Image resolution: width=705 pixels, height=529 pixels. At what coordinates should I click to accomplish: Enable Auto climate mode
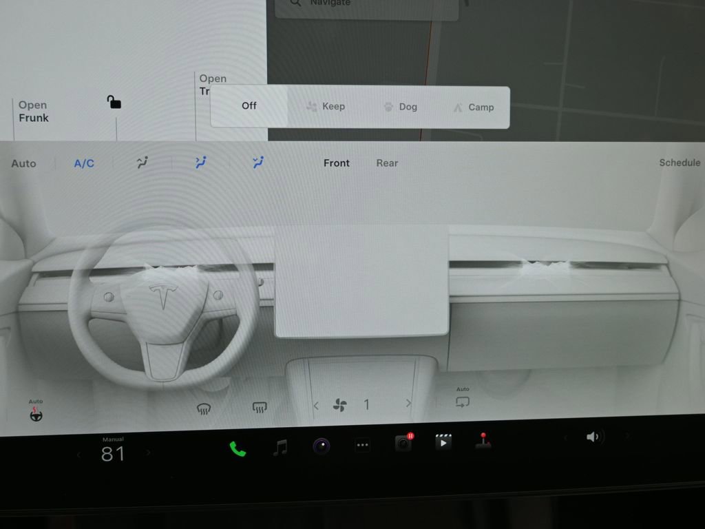coord(23,163)
